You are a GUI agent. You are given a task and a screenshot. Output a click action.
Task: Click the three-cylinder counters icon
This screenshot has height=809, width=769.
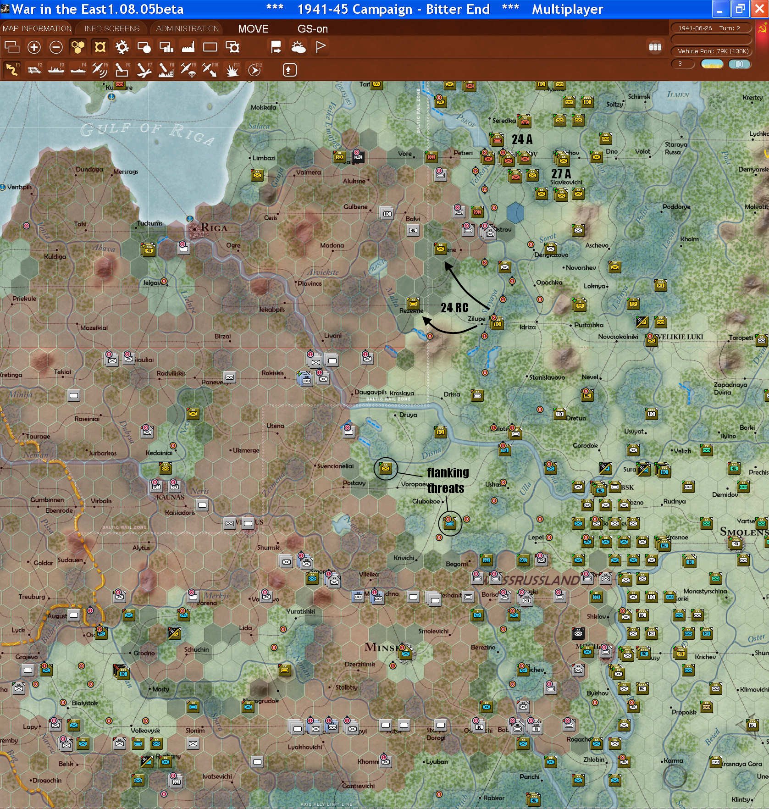point(655,47)
